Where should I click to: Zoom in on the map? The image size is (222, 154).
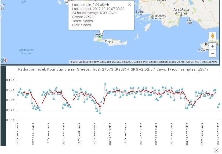(x=212, y=46)
